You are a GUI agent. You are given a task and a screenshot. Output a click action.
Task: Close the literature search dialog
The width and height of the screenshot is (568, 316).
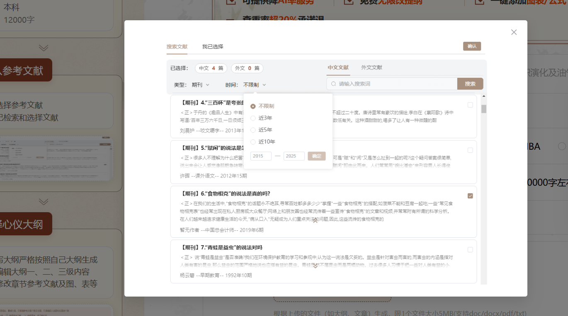coord(514,32)
